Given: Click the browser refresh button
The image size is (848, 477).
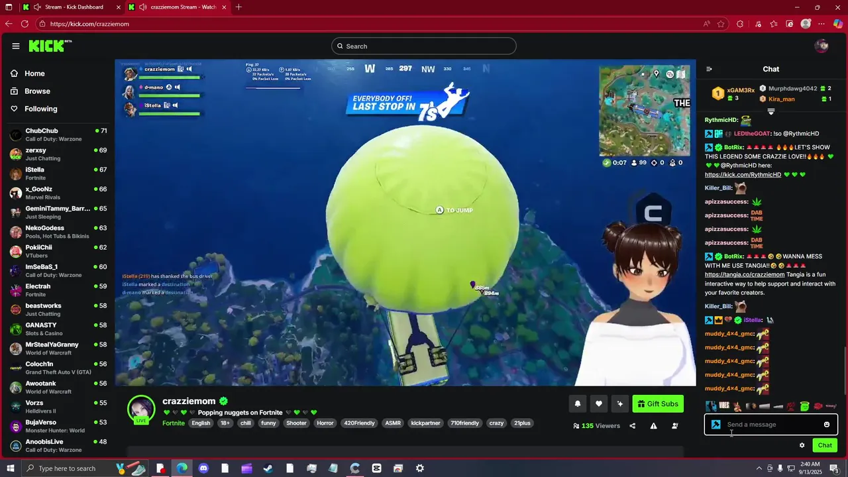Looking at the screenshot, I should point(25,24).
